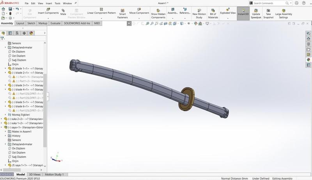The image size is (312, 180).
Task: Open the Insert Components dropdown arrow
Action: [x=48, y=18]
